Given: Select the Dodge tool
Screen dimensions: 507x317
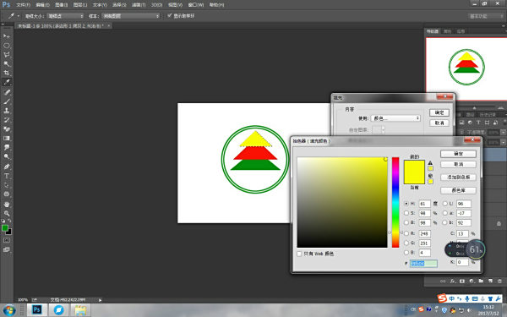Looking at the screenshot, I should pos(7,156).
